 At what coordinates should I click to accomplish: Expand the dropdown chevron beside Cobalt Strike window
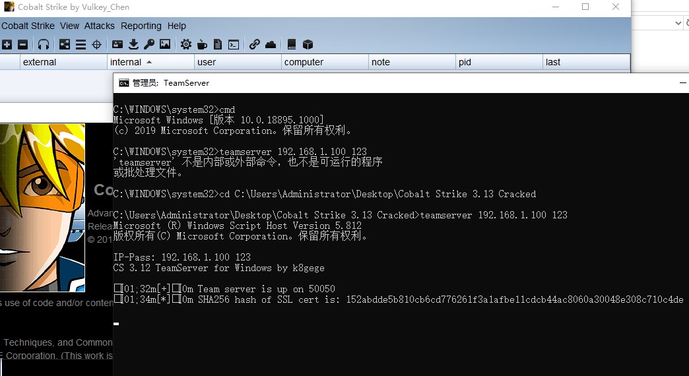(x=678, y=23)
